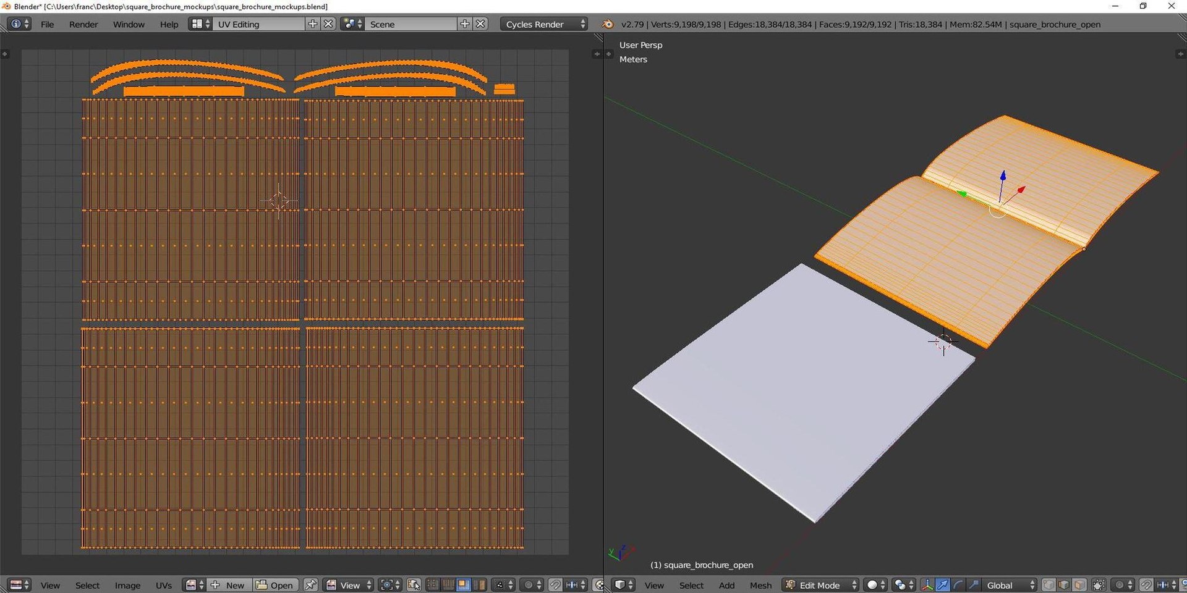Pin the image in UV editor
Screen dimensions: 1187x593
(310, 585)
